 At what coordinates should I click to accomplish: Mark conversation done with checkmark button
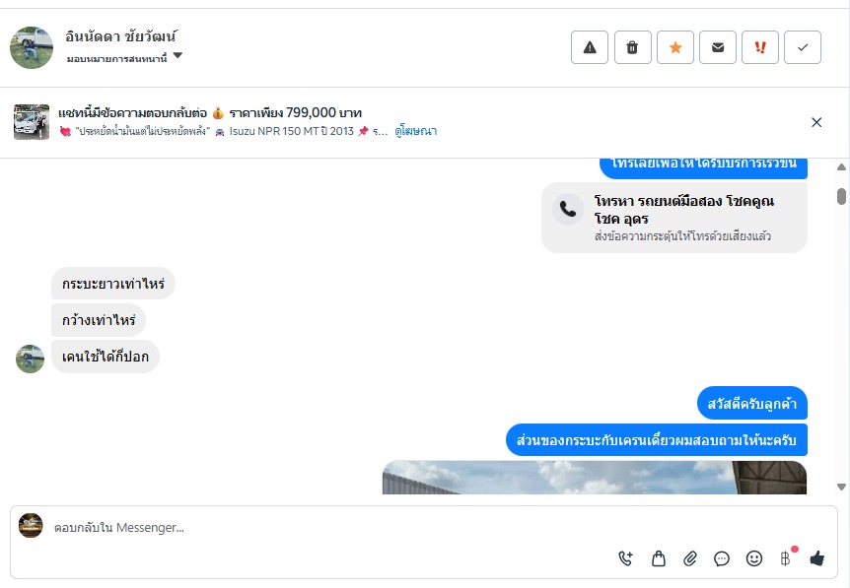803,47
